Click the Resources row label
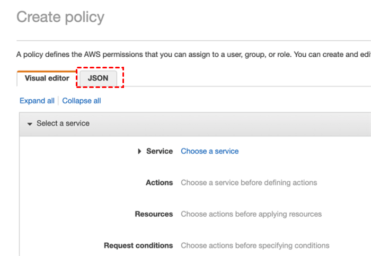Screen dimensions: 371x256 (154, 214)
